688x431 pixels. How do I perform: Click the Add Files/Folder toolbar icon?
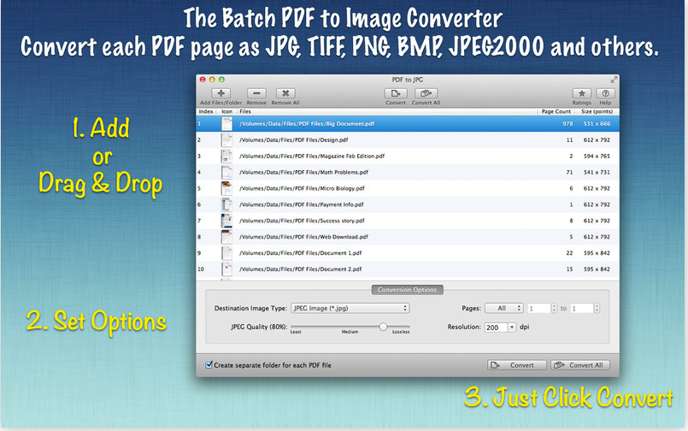221,93
